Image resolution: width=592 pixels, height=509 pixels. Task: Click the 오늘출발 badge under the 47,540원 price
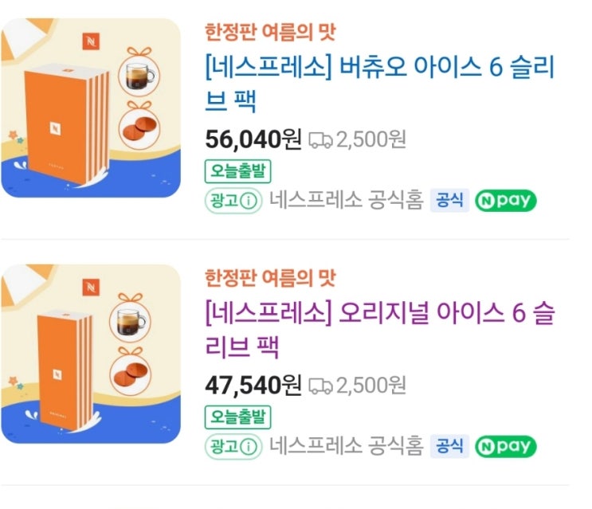coord(238,417)
